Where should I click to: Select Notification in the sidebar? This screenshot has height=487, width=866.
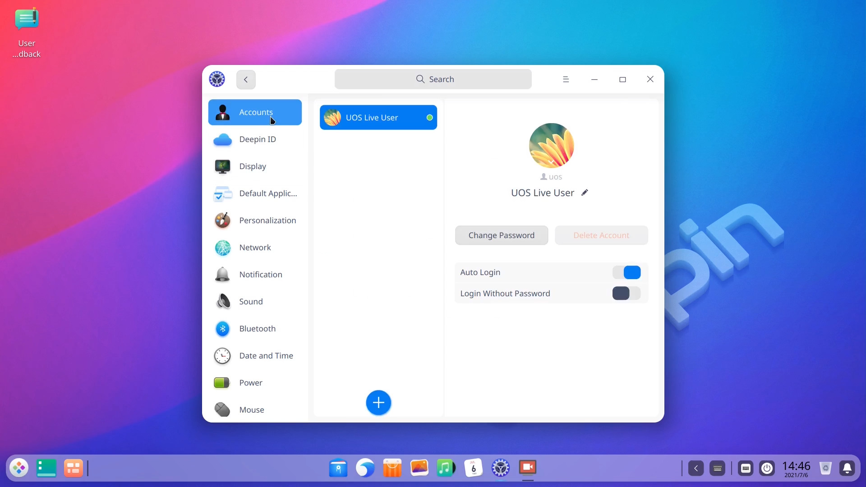(260, 275)
